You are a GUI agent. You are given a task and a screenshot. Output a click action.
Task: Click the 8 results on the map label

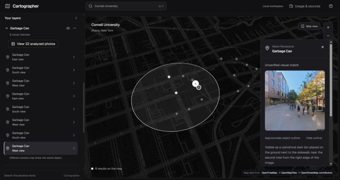[108, 169]
